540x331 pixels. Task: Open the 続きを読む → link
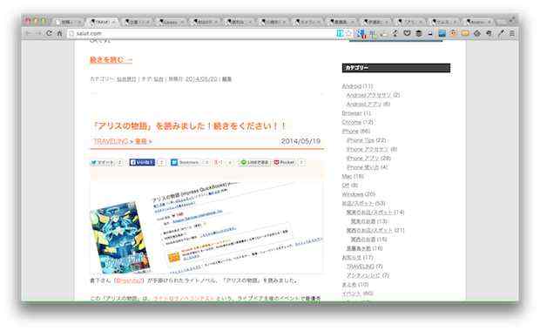pyautogui.click(x=111, y=59)
